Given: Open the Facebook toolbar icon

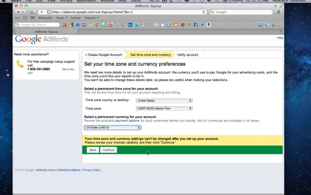Looking at the screenshot, I should [195, 25].
